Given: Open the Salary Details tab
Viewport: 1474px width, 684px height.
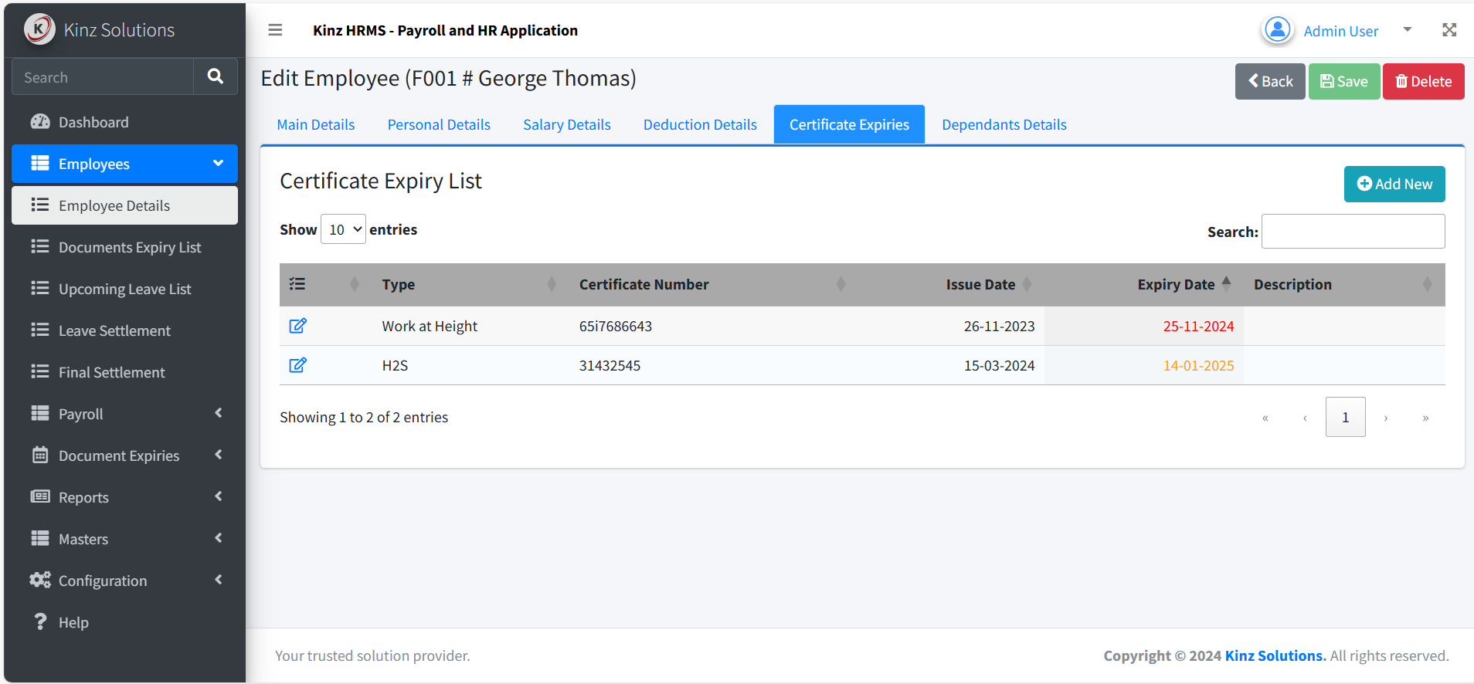Looking at the screenshot, I should [x=567, y=124].
